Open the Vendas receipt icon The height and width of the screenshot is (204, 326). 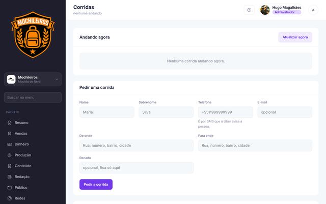pyautogui.click(x=10, y=134)
